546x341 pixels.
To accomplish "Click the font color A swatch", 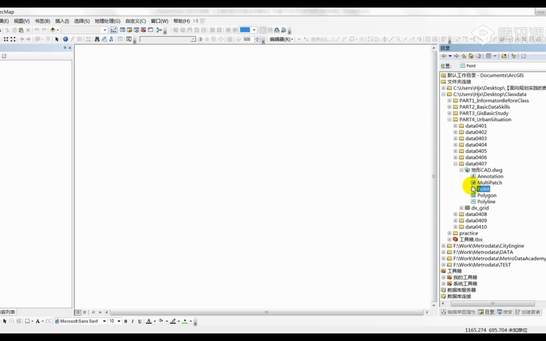I will pyautogui.click(x=149, y=321).
